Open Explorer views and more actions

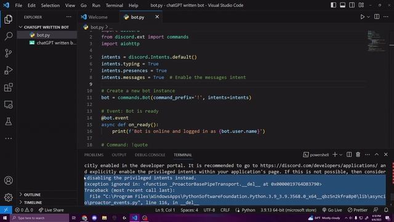coord(68,17)
